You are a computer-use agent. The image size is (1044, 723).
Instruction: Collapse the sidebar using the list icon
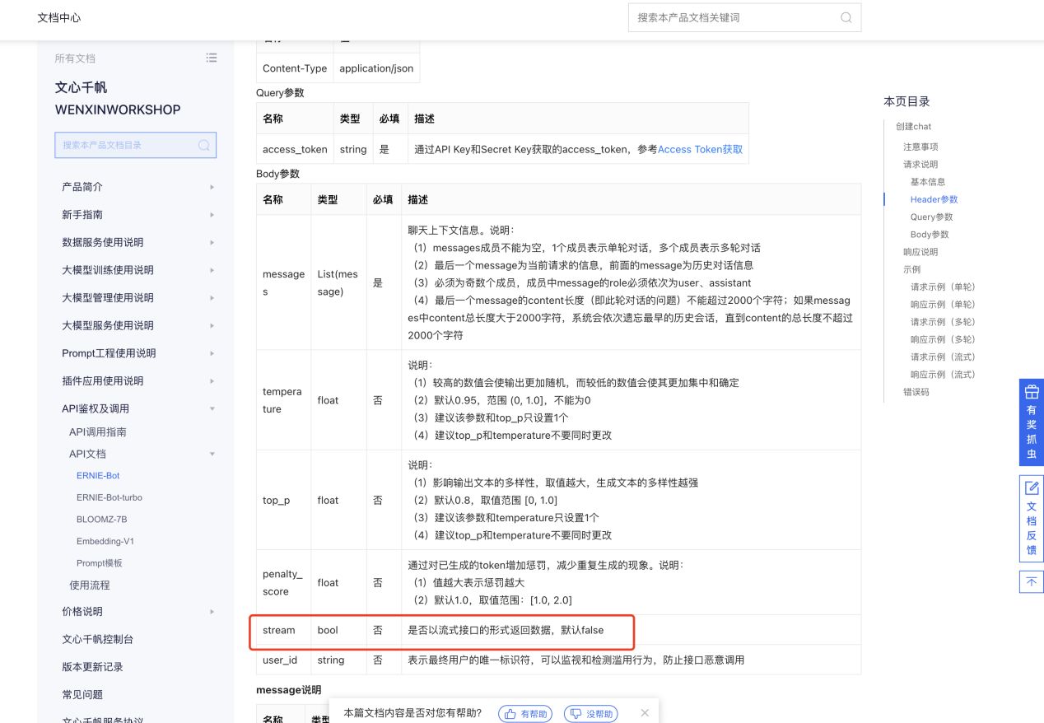click(x=212, y=58)
